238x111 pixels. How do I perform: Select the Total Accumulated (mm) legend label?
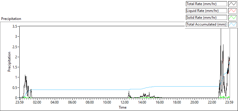pyautogui.click(x=206, y=24)
